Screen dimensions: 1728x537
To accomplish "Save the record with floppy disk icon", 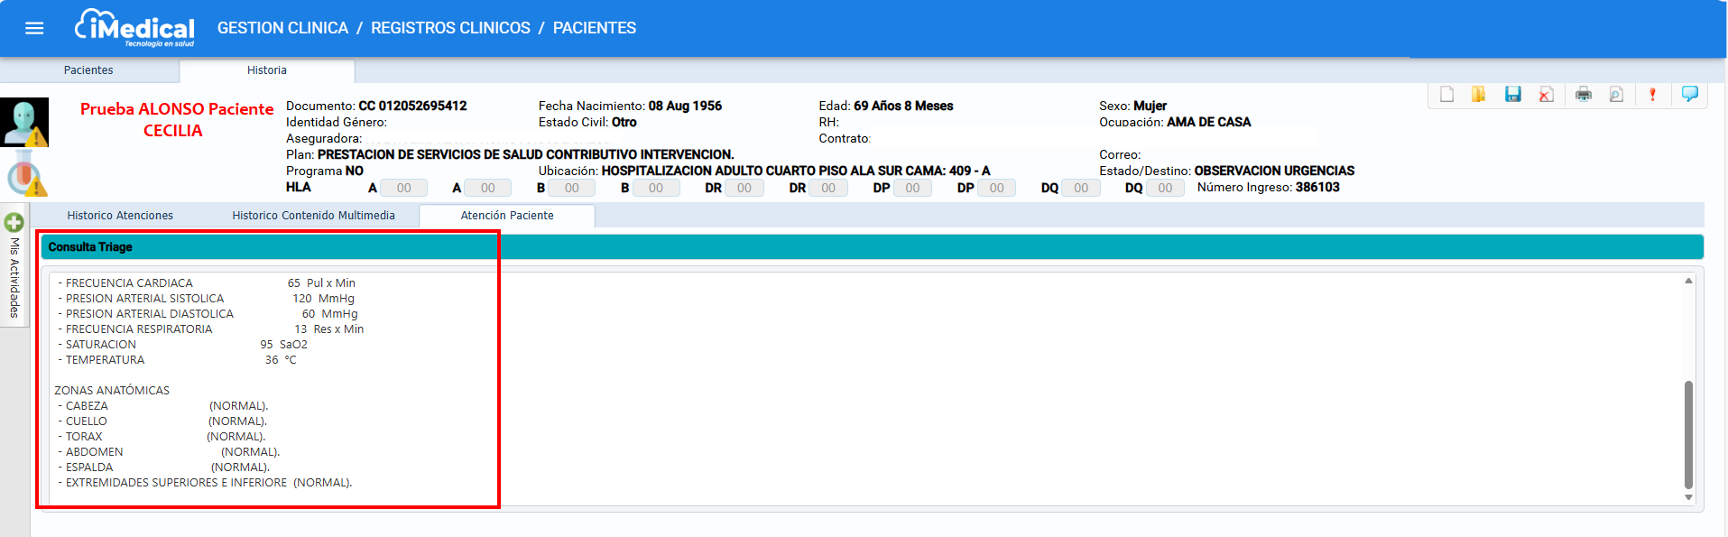I will (x=1512, y=95).
